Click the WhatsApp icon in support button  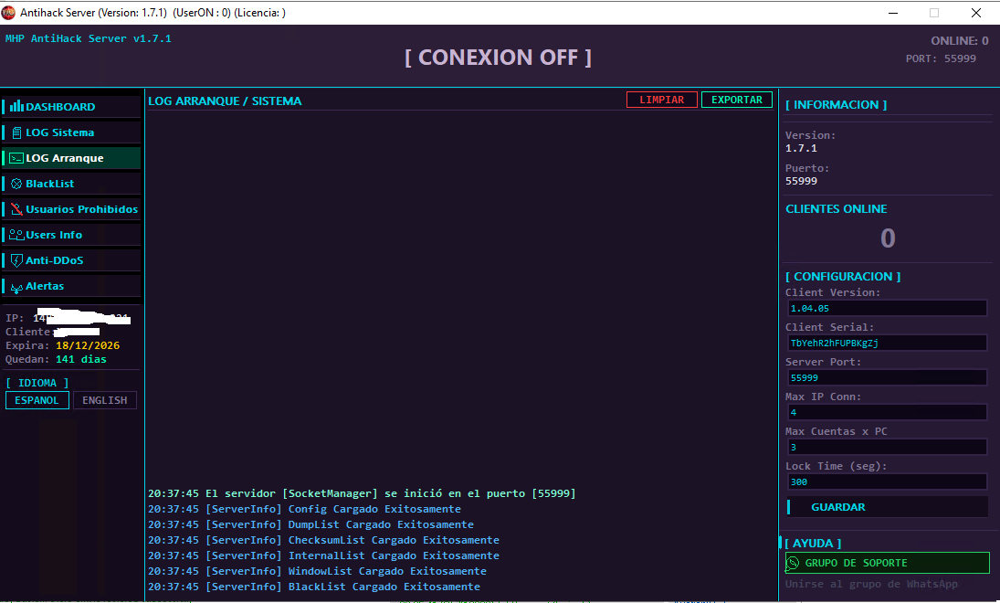tap(793, 563)
